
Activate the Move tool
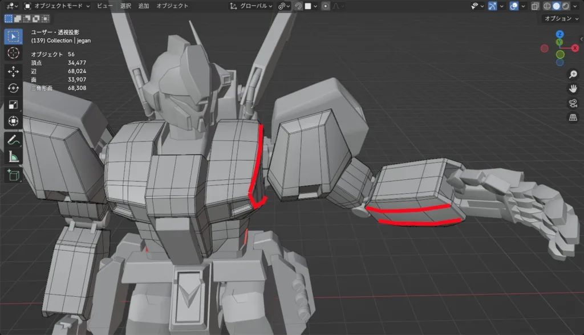[x=13, y=72]
